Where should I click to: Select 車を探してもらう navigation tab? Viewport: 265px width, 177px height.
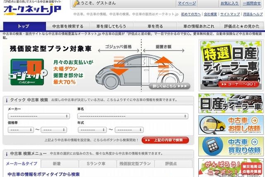[x=111, y=26]
